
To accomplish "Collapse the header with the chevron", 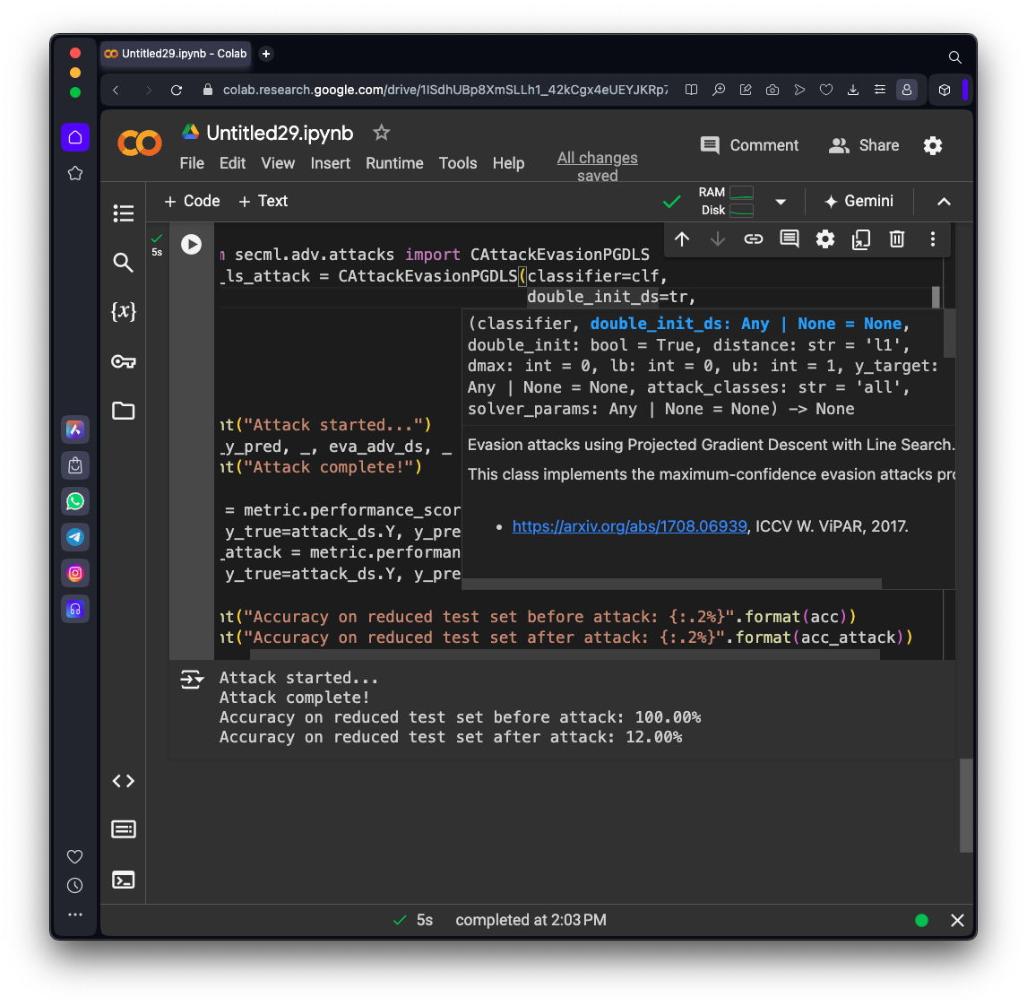I will pos(944,202).
